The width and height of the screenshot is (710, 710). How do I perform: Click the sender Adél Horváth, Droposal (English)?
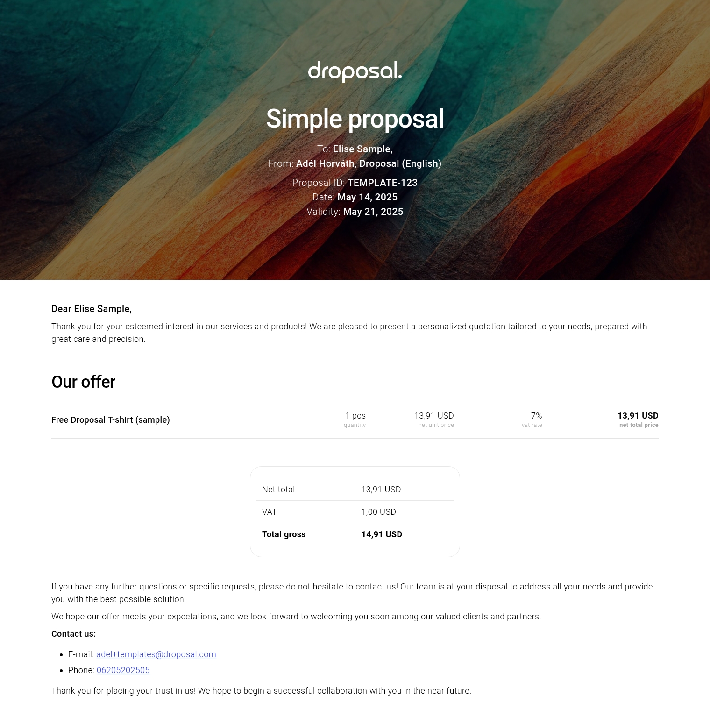click(x=368, y=163)
